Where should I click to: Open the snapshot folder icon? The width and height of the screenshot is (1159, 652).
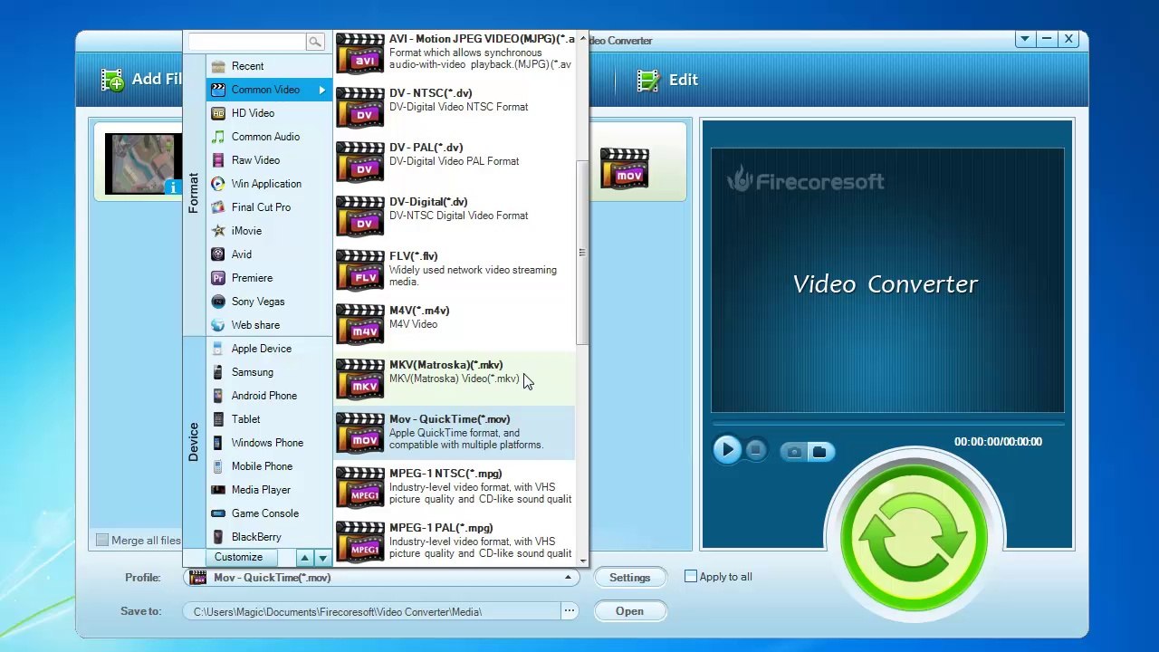point(819,451)
